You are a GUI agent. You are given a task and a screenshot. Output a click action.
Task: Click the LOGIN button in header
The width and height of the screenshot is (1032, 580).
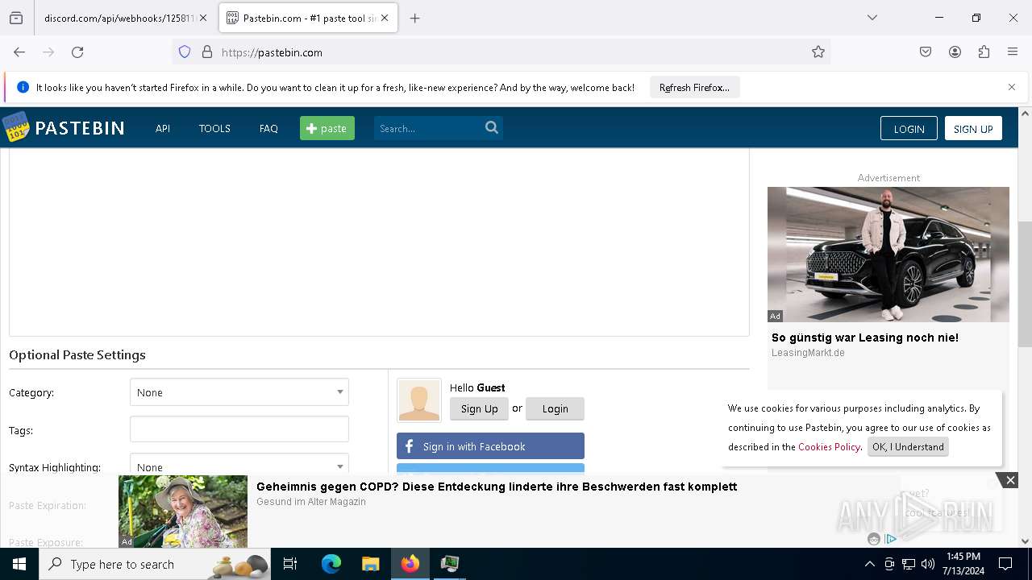(909, 129)
